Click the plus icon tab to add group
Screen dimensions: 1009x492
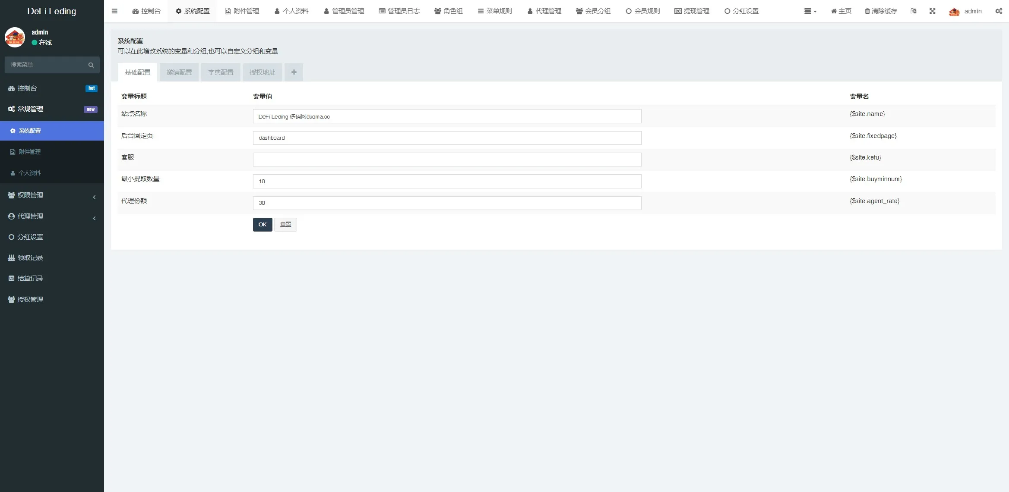[x=294, y=72]
